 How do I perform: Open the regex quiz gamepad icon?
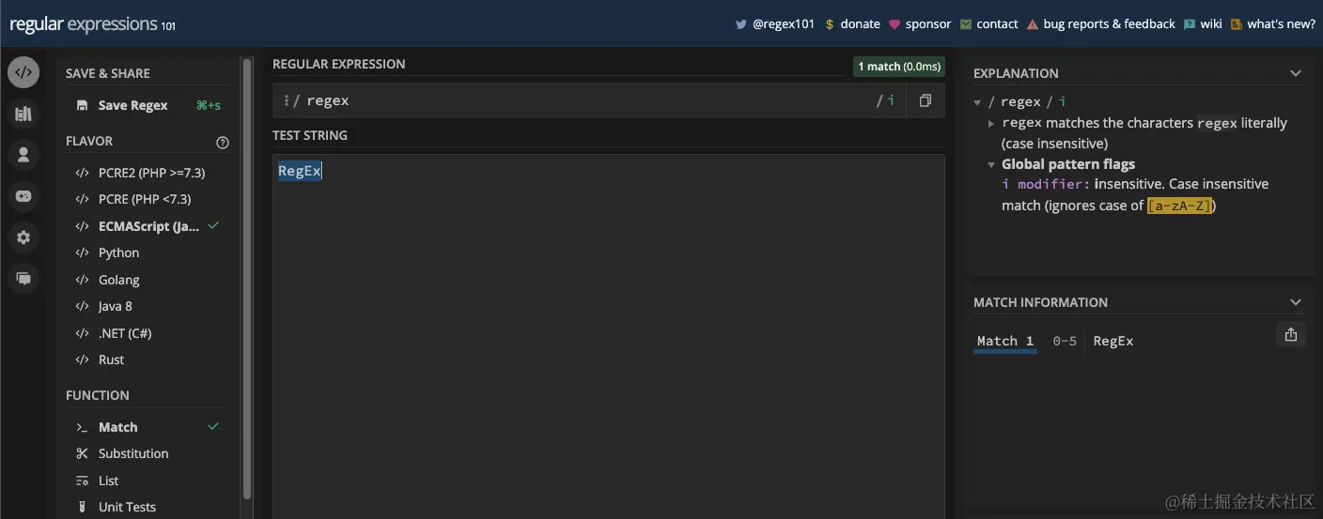click(x=23, y=196)
